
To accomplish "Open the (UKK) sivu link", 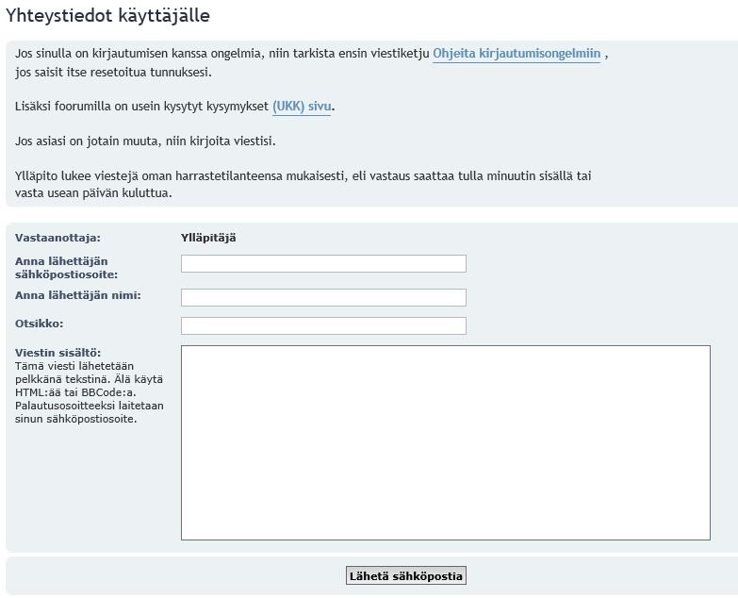I will (x=301, y=107).
